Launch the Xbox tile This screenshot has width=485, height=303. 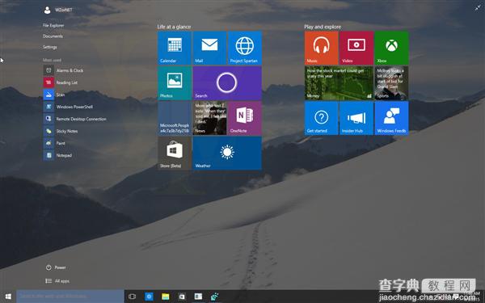point(391,48)
